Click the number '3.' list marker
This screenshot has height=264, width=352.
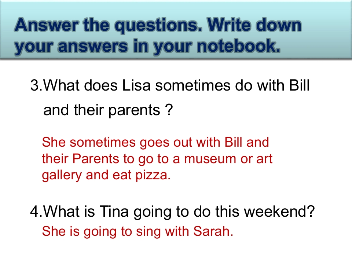click(x=36, y=85)
